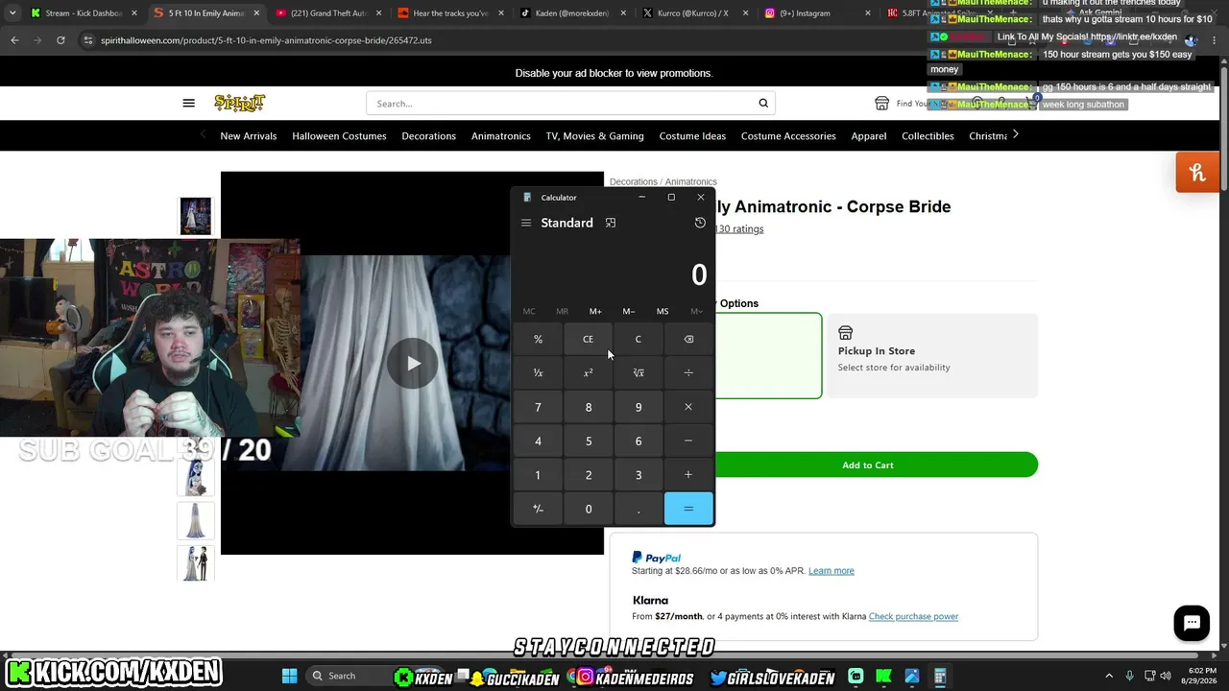The width and height of the screenshot is (1229, 691).
Task: Click the CE button in Calculator
Action: click(x=588, y=339)
